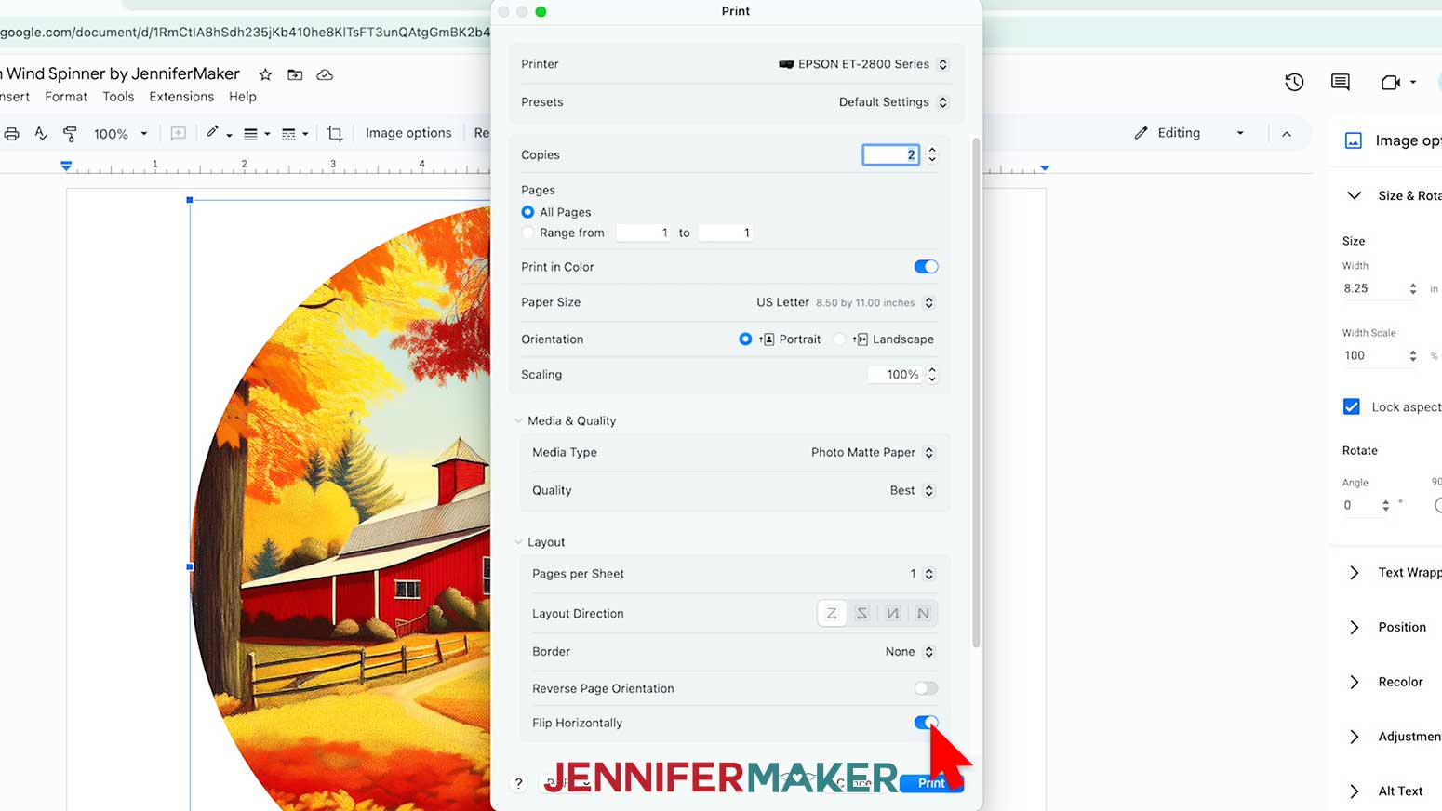The height and width of the screenshot is (811, 1442).
Task: Open the border weight menu
Action: pos(257,134)
